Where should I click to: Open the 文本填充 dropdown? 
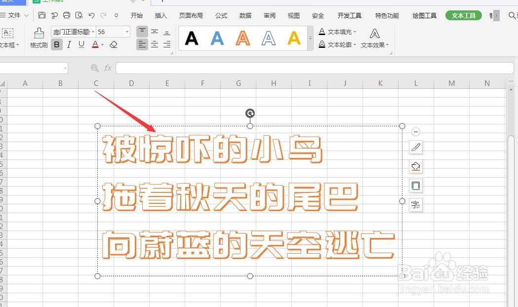pos(338,32)
